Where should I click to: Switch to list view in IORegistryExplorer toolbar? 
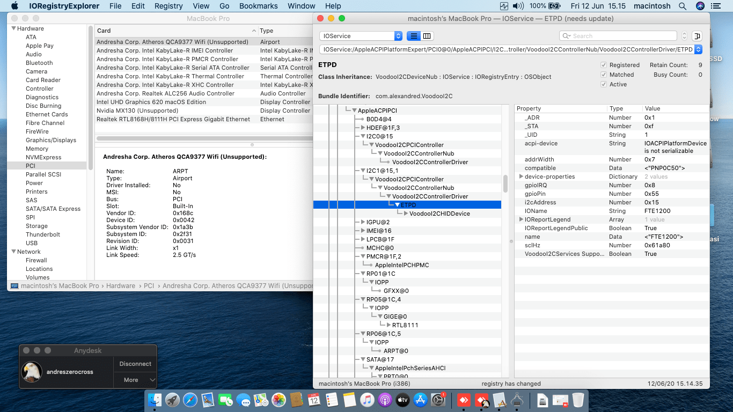click(x=413, y=36)
